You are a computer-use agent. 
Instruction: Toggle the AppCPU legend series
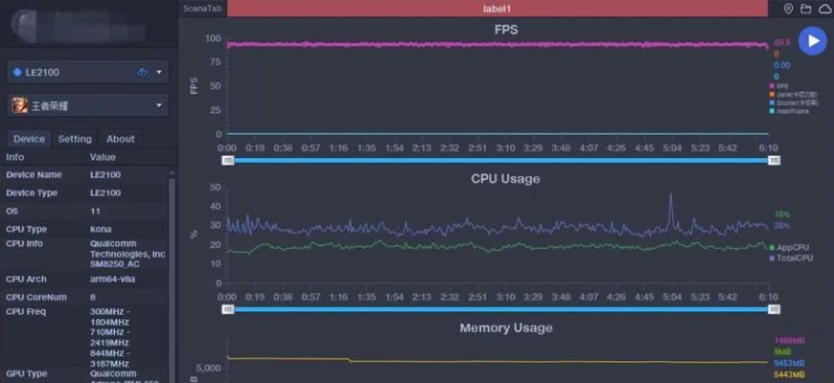[x=789, y=248]
